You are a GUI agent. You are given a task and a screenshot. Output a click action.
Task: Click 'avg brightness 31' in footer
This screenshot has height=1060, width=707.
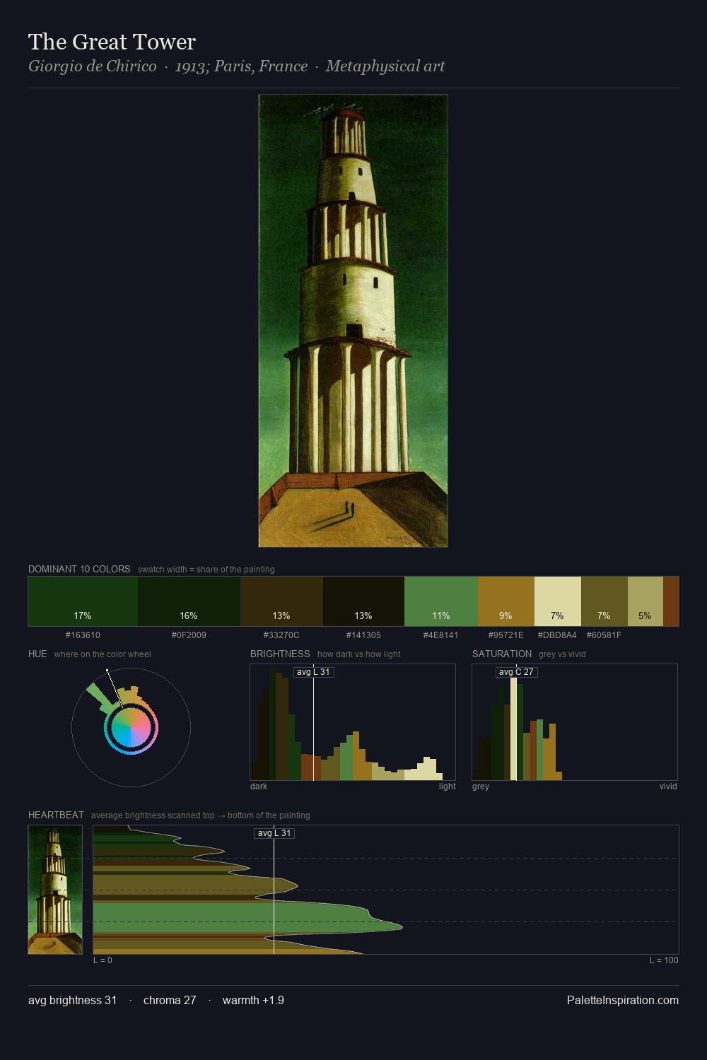point(73,1000)
